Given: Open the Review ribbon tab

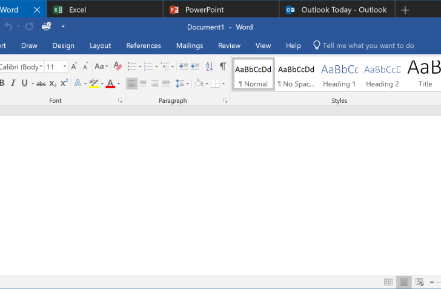Looking at the screenshot, I should pyautogui.click(x=229, y=45).
